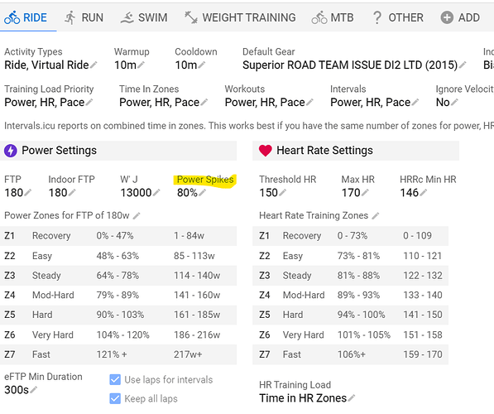Switch to the RUN tab
Image resolution: width=494 pixels, height=414 pixels.
pos(84,17)
